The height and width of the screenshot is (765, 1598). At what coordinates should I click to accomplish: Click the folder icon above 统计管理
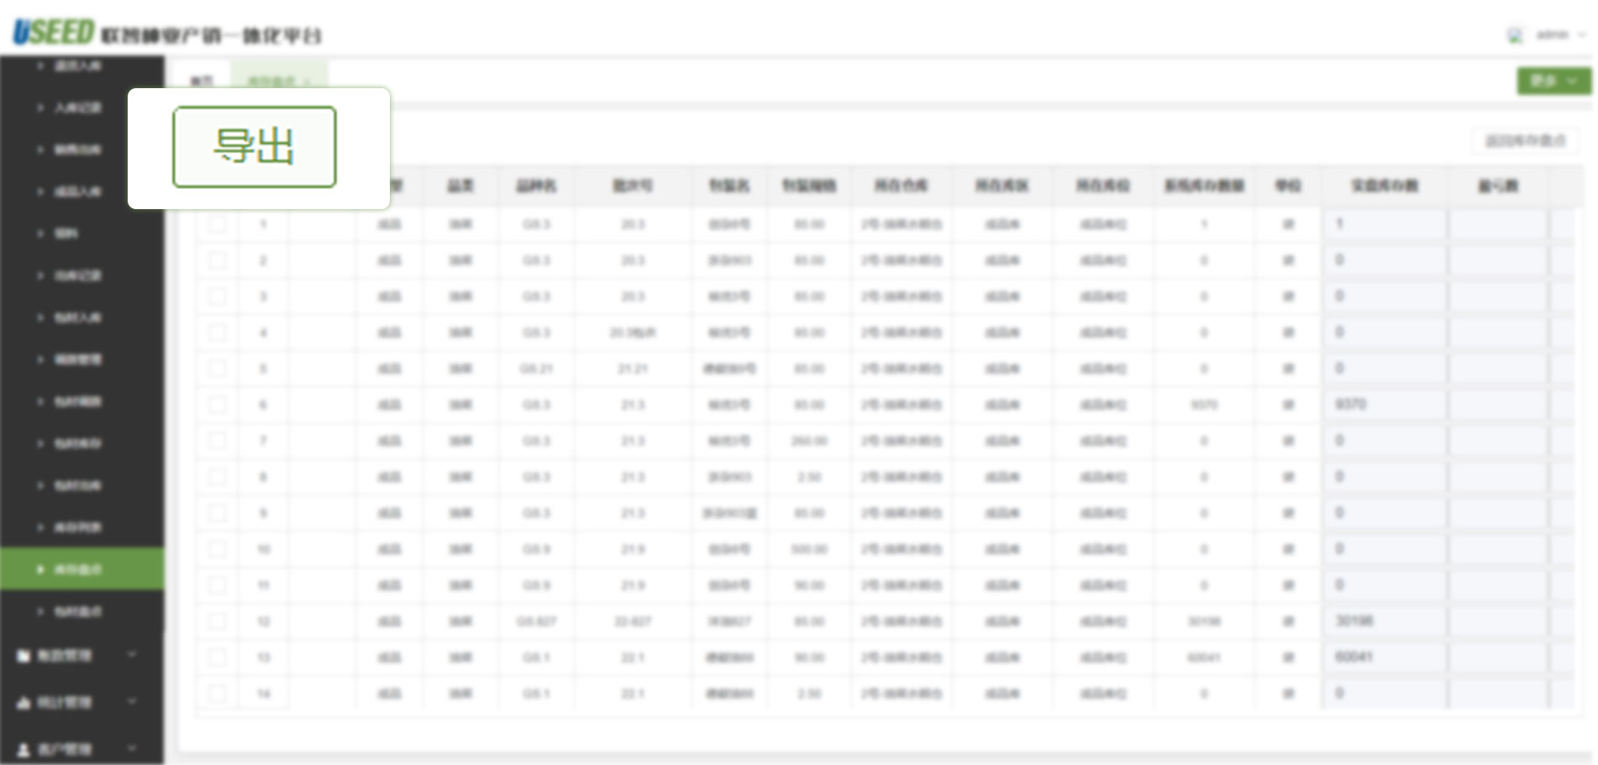(24, 655)
